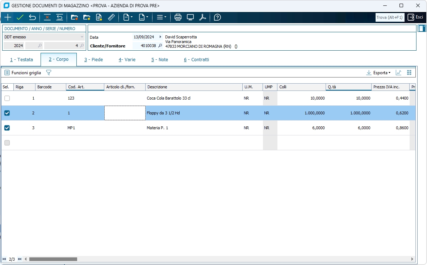The height and width of the screenshot is (265, 427).
Task: Switch to the 3 - Piede tab
Action: (93, 60)
